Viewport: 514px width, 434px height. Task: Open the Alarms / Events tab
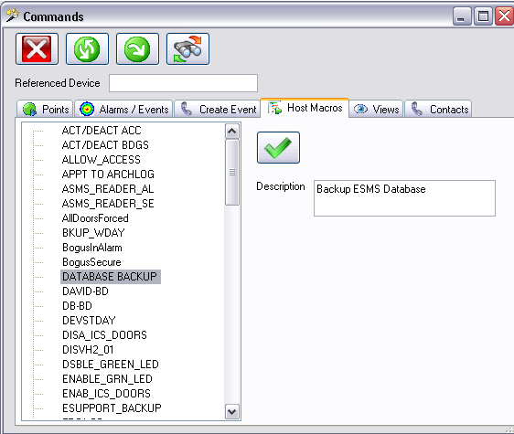(x=123, y=109)
